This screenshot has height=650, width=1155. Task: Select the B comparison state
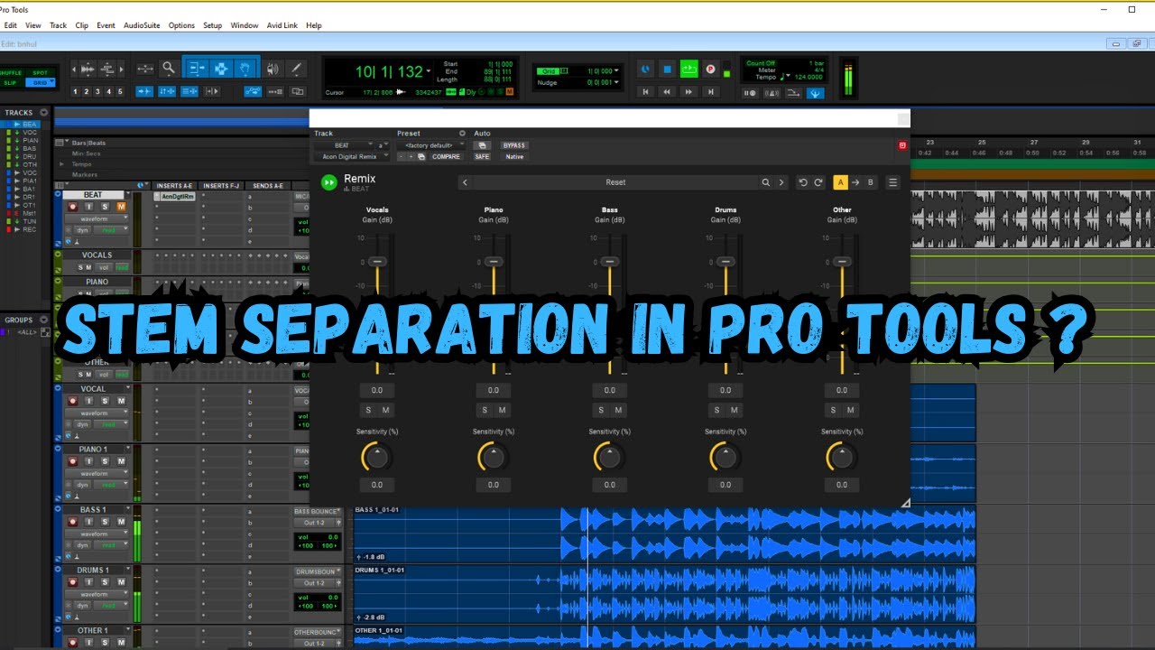pyautogui.click(x=870, y=182)
